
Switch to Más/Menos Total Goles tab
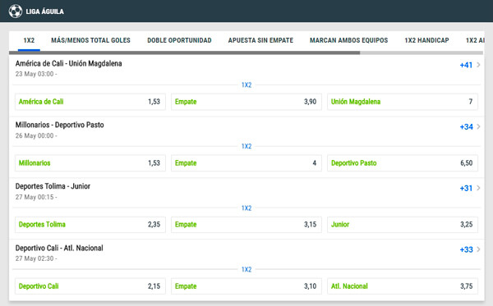click(x=90, y=40)
